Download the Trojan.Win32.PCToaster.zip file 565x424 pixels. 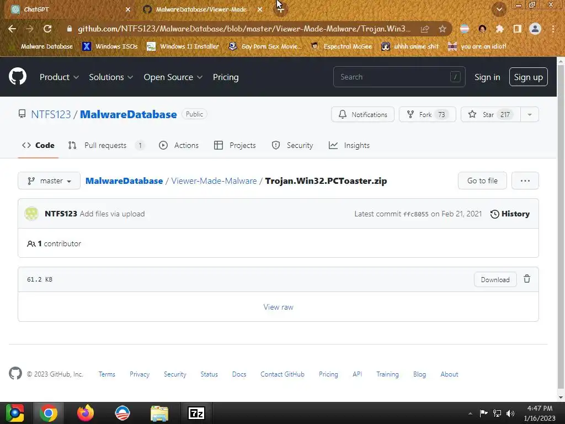[495, 279]
